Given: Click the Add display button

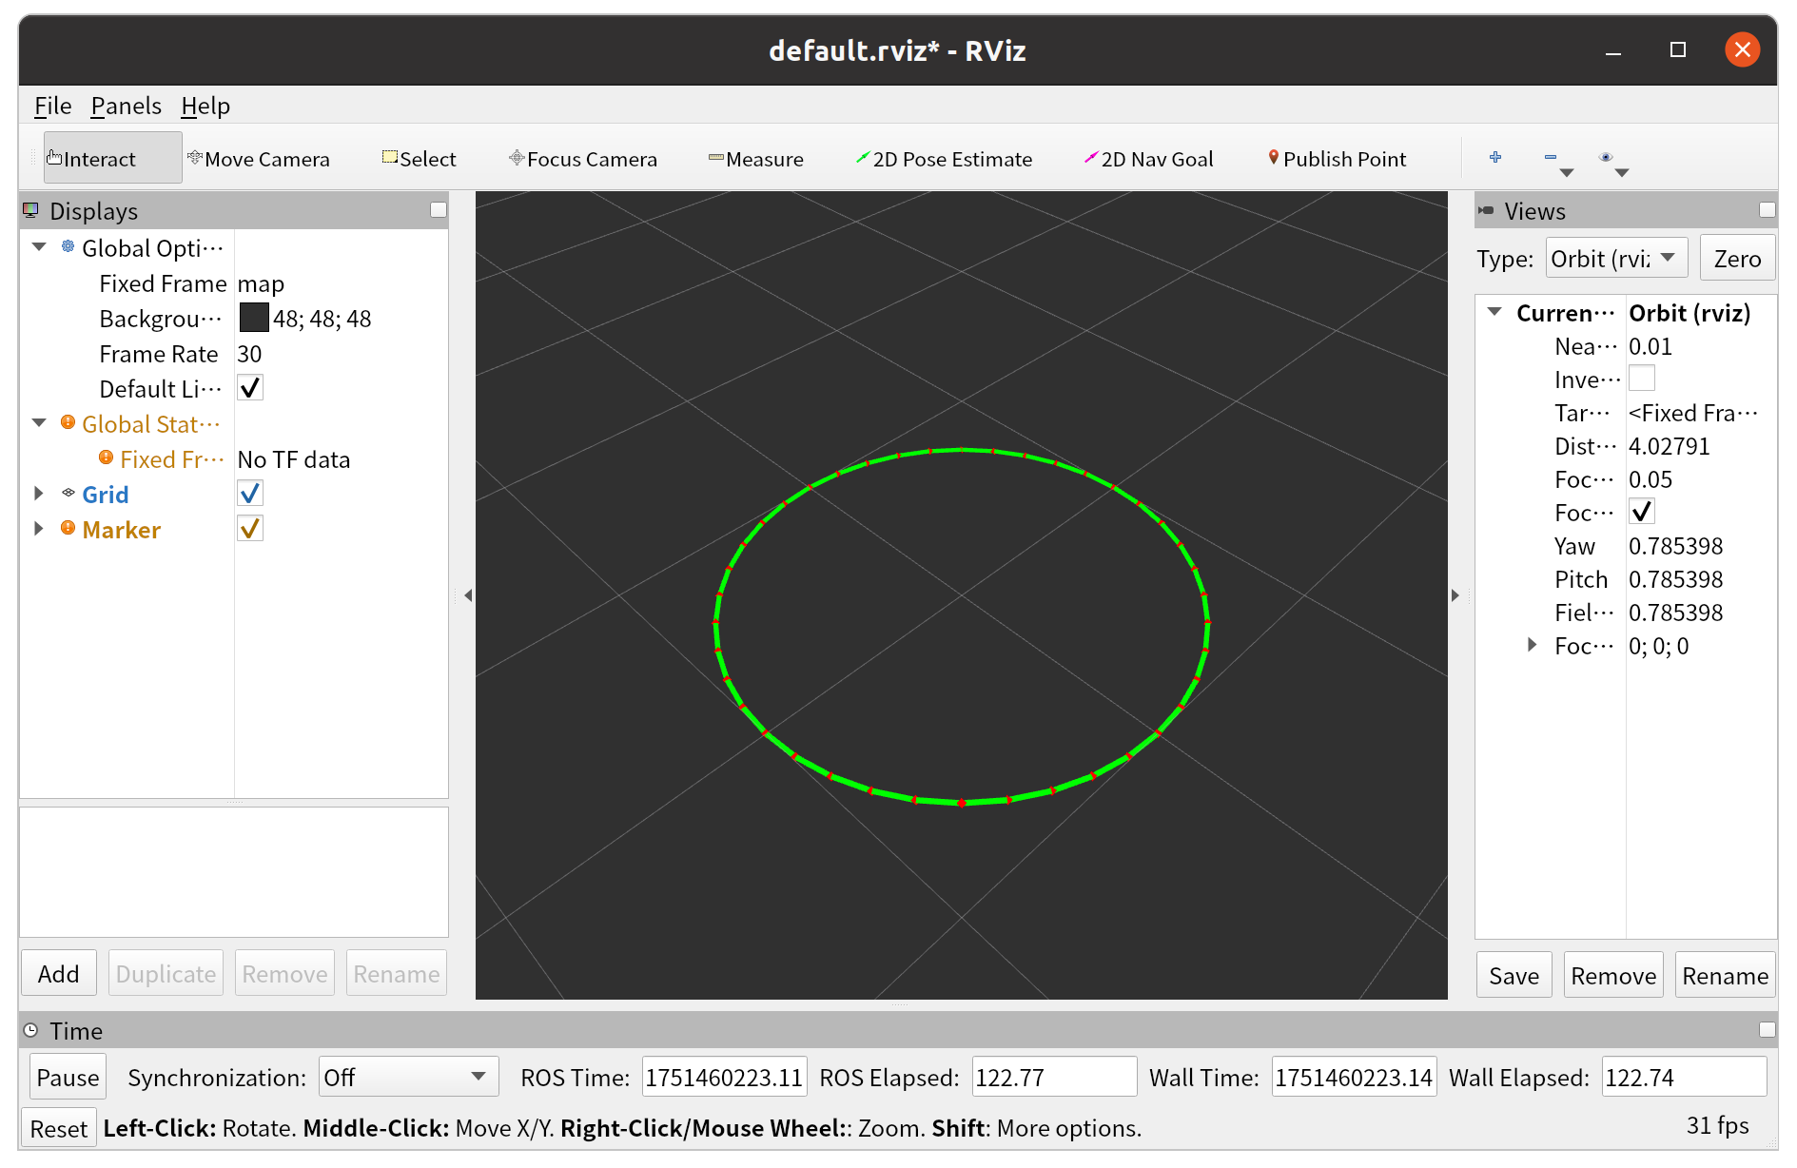Looking at the screenshot, I should (x=59, y=973).
